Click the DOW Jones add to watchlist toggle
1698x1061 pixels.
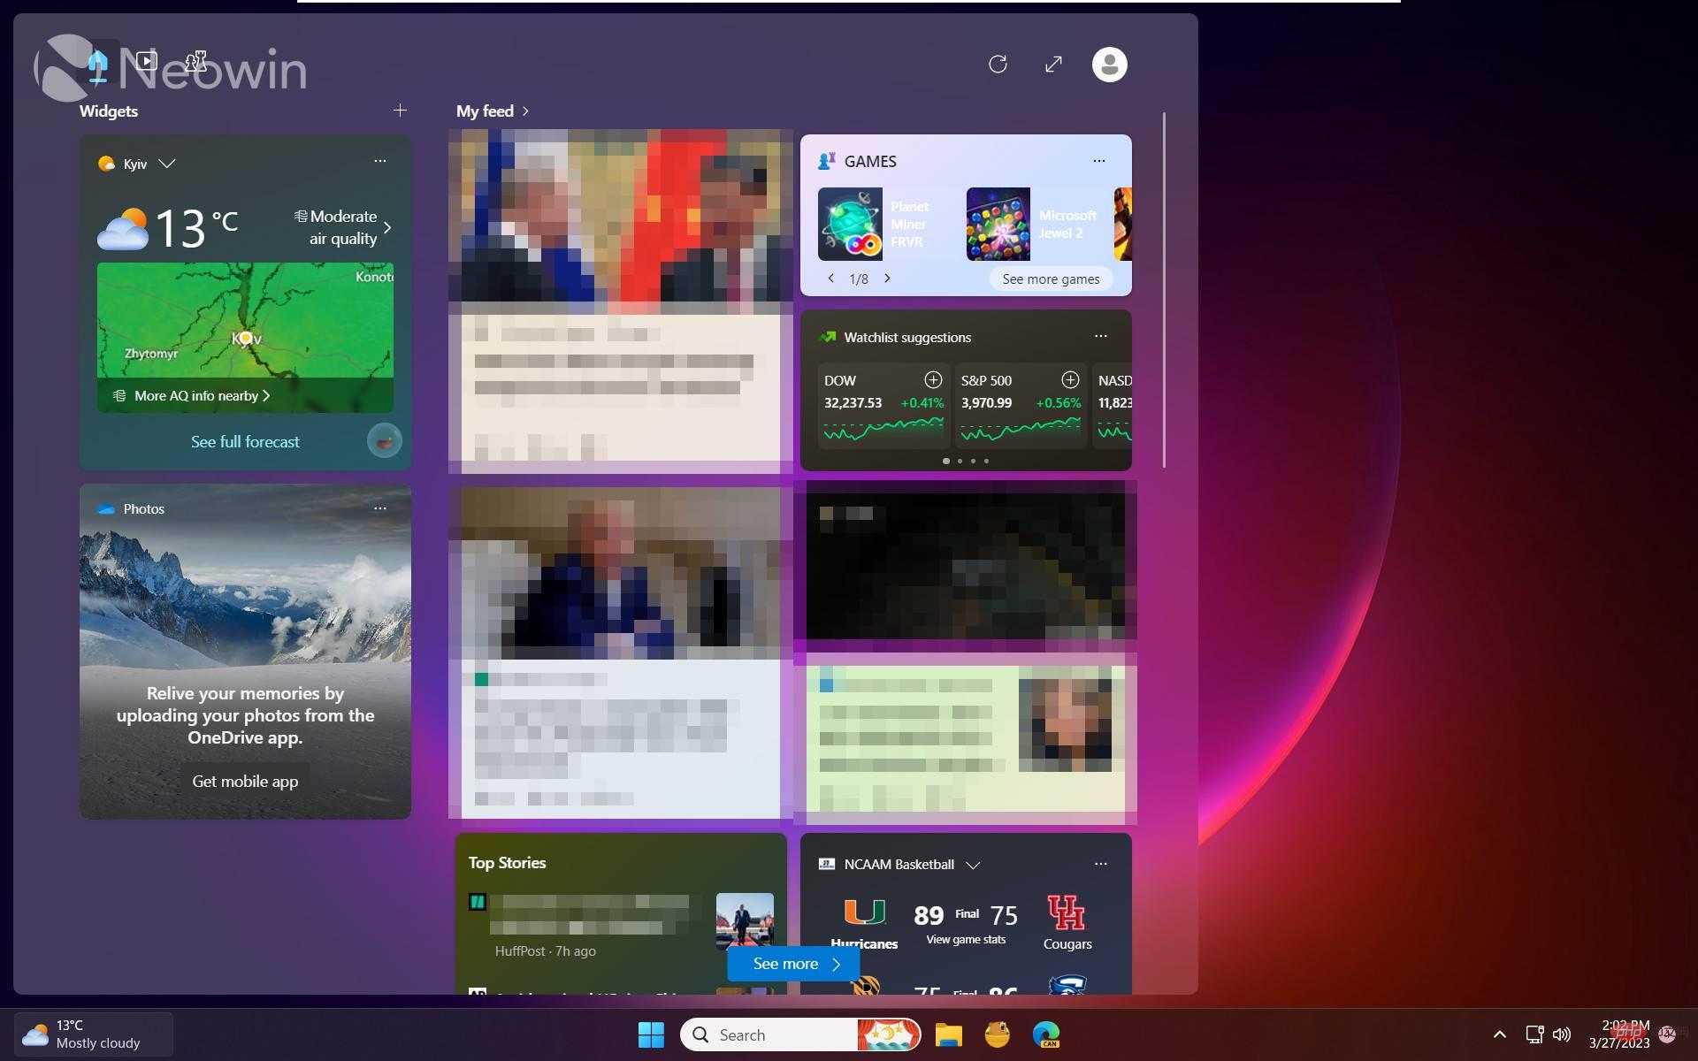pyautogui.click(x=931, y=379)
